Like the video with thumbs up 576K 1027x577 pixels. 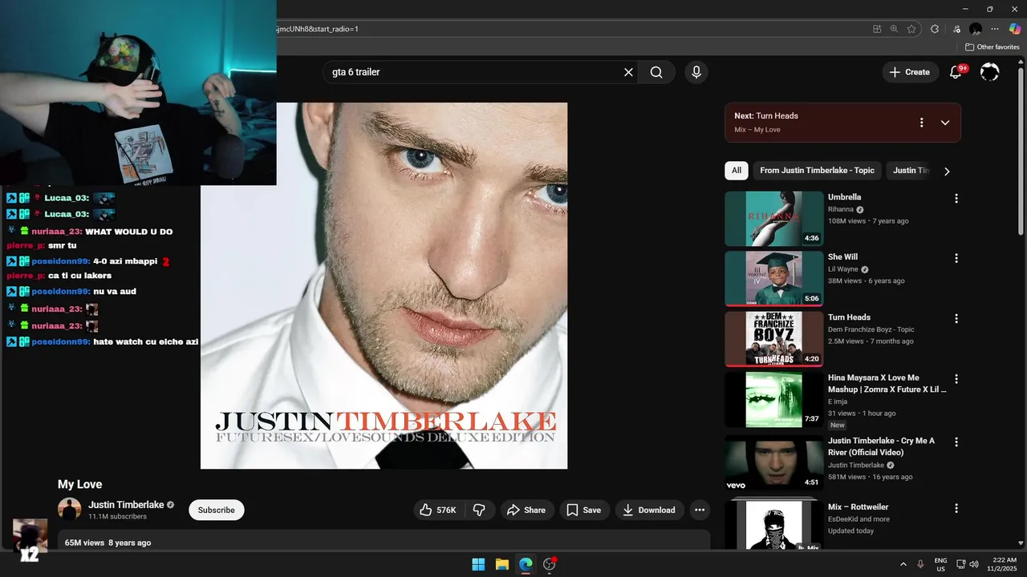437,510
